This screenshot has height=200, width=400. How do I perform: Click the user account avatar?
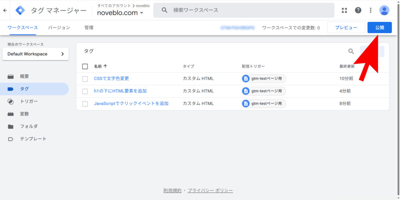tap(384, 10)
